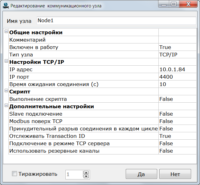Open the Тип узла TCP/IP value
Screen dimensions: 200x185
click(178, 55)
